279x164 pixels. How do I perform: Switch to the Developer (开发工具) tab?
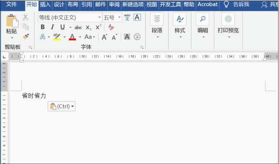170,4
